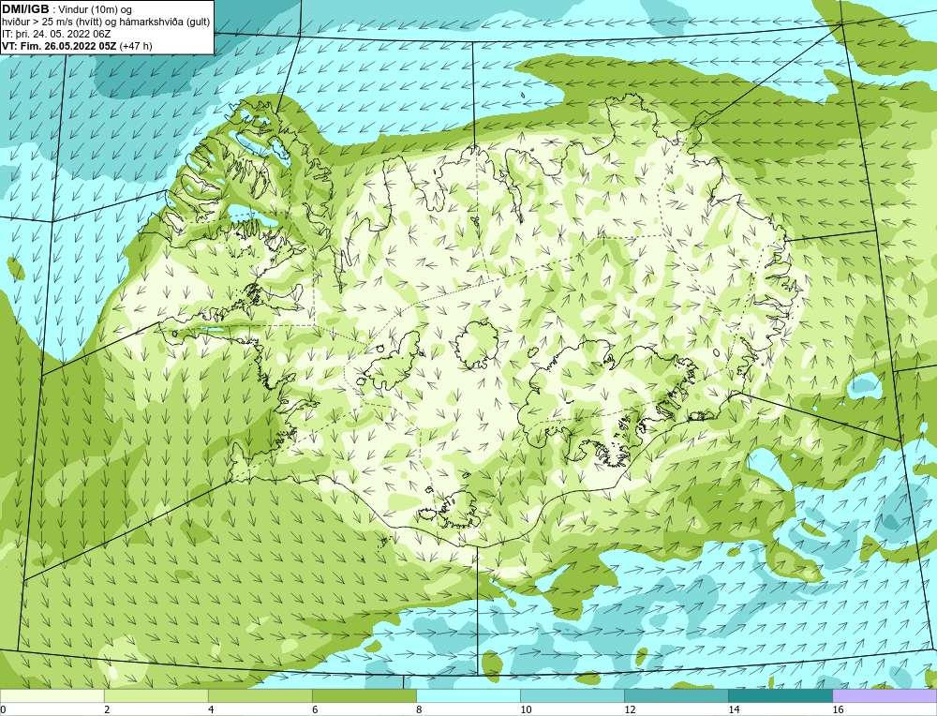Click the legend label '12'
Screen dimensions: 937x716
[630, 709]
